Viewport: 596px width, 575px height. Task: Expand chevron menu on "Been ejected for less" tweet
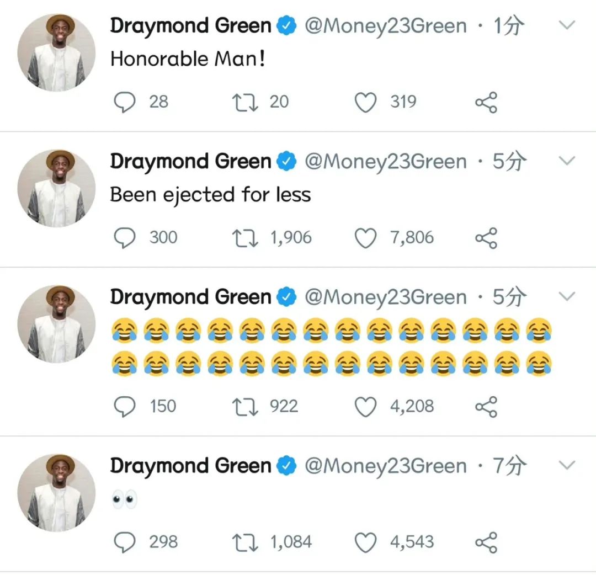(x=567, y=161)
